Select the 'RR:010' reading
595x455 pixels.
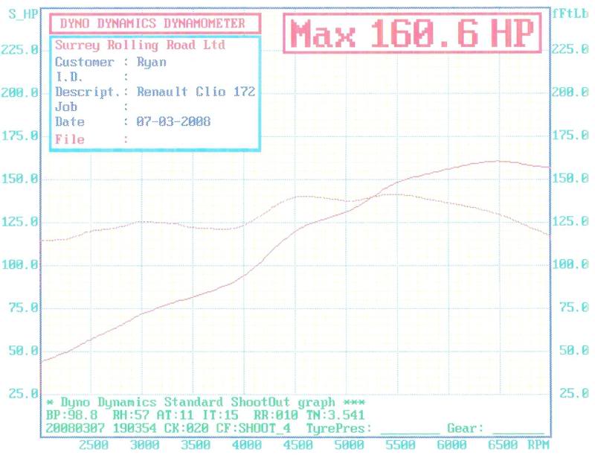(275, 415)
